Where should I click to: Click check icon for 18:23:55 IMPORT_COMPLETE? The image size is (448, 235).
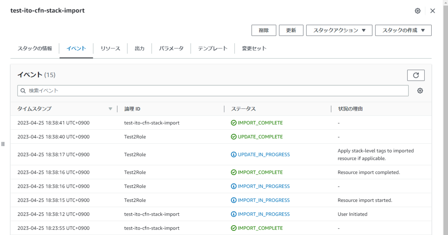point(234,228)
